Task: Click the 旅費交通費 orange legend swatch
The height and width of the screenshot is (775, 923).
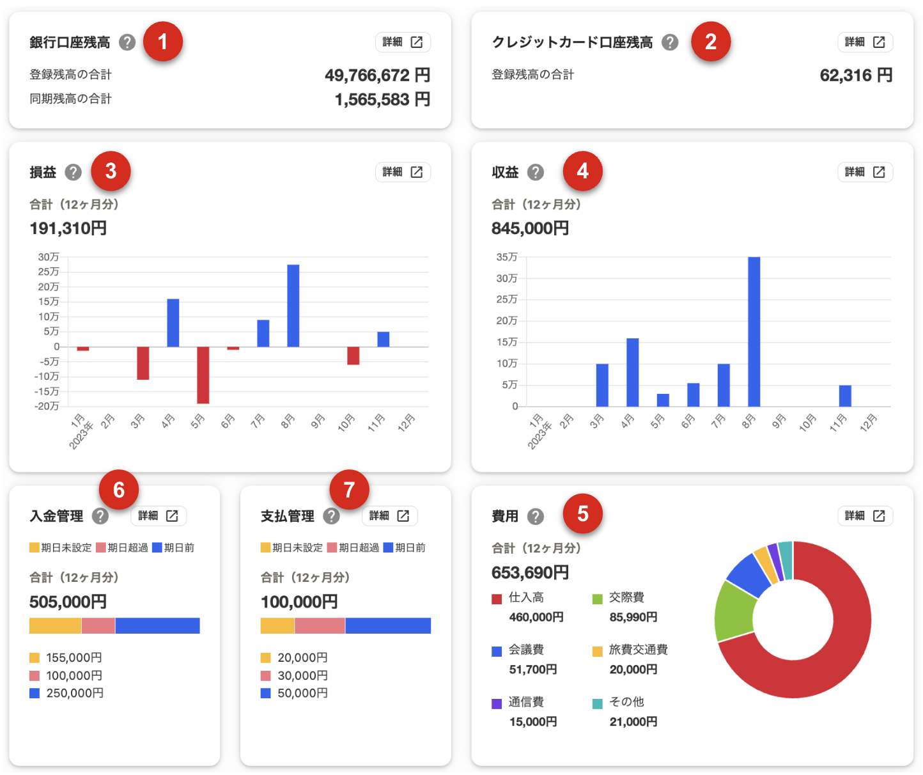Action: coord(598,652)
